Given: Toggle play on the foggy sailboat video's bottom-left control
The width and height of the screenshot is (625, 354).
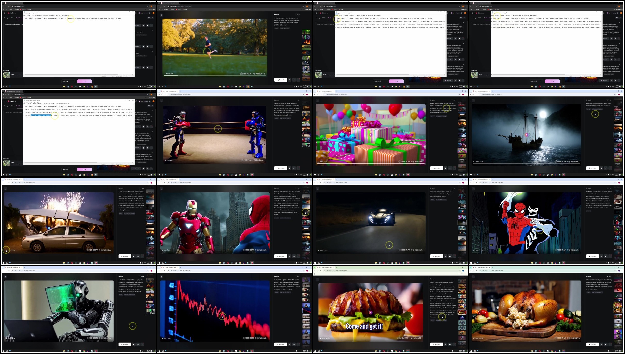Looking at the screenshot, I should (x=474, y=162).
